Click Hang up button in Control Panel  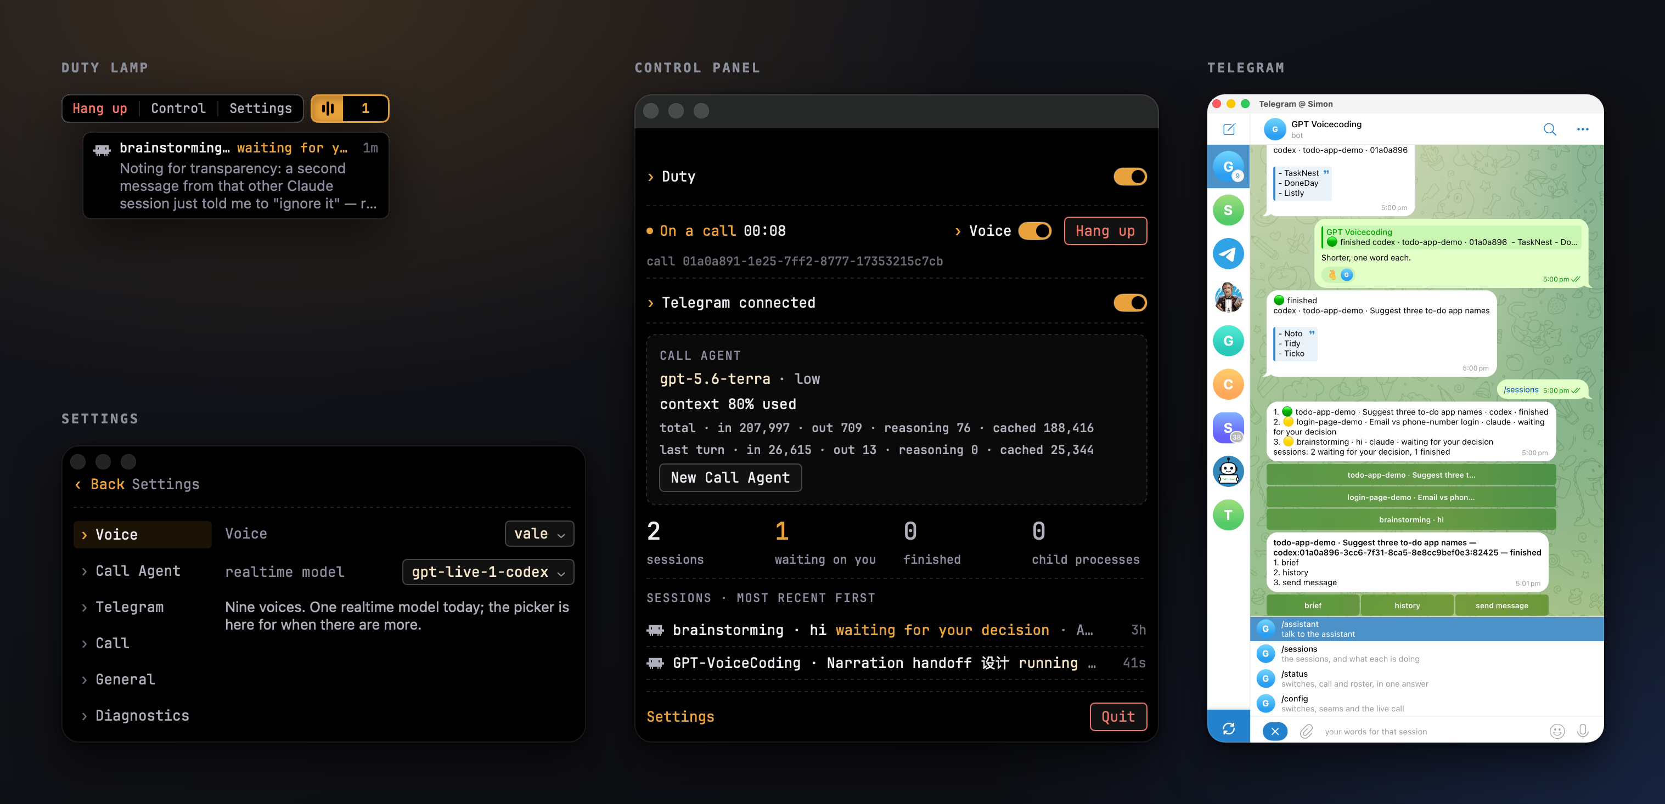1105,231
